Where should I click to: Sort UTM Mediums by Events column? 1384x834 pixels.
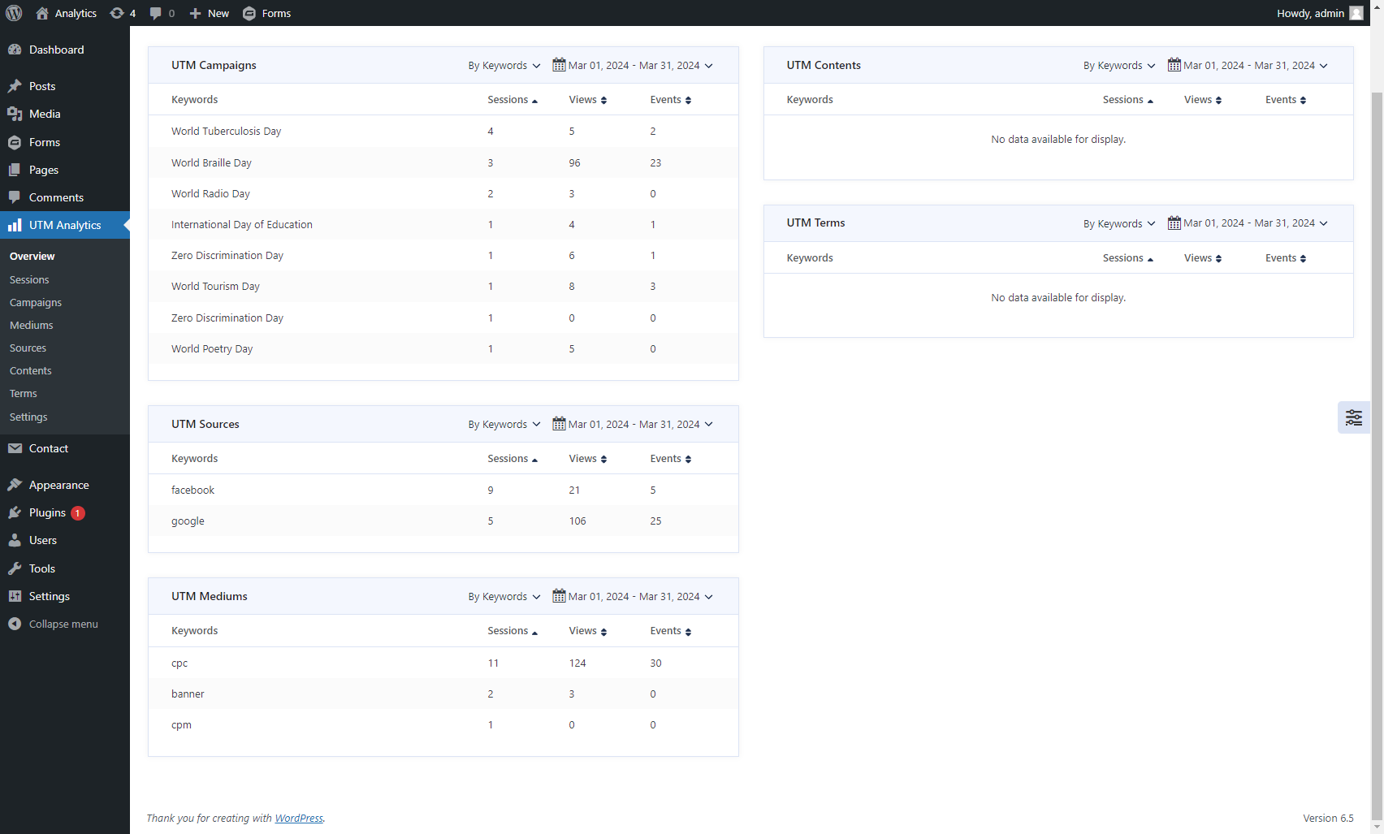click(670, 631)
